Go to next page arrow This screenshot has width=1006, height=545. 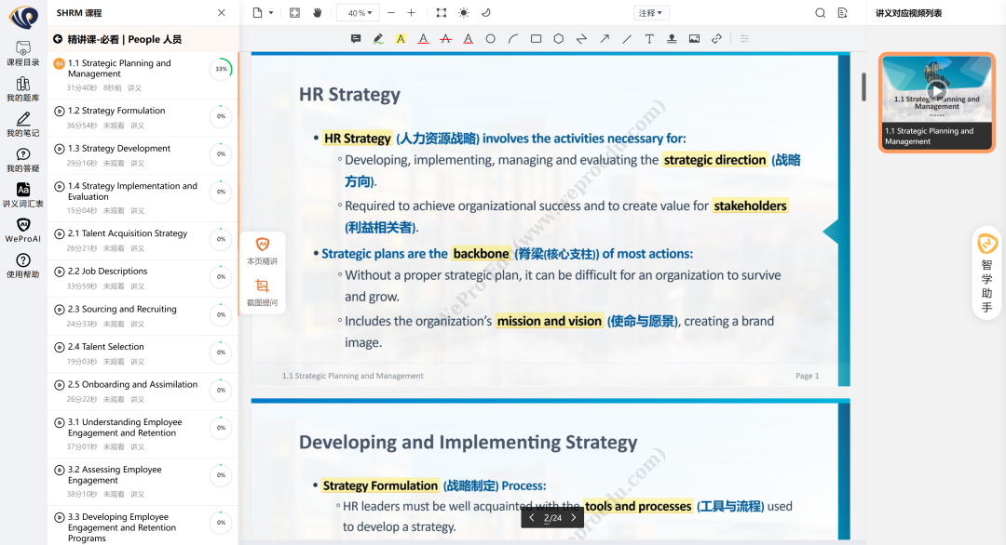coord(573,518)
